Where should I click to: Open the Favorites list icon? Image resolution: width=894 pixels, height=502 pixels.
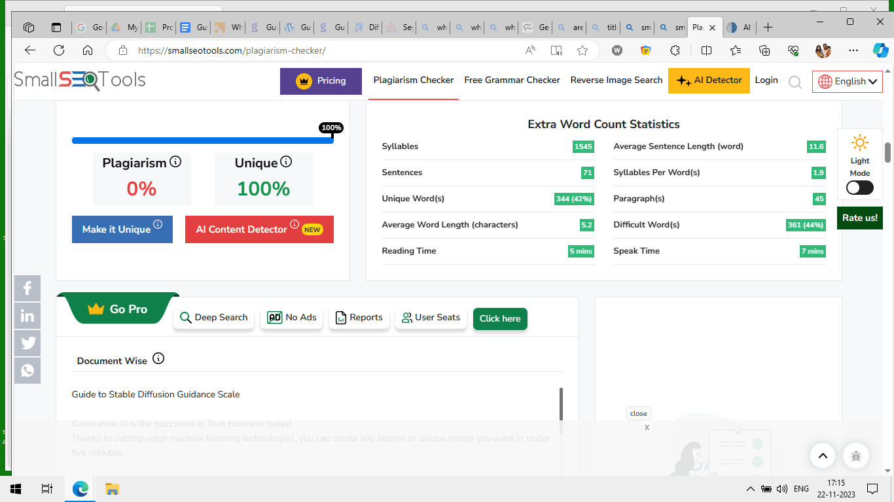(736, 50)
